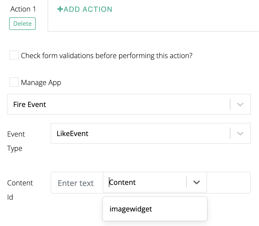Click into the Content searchable combo box
Viewport: 259px width, 226px height.
pos(146,182)
